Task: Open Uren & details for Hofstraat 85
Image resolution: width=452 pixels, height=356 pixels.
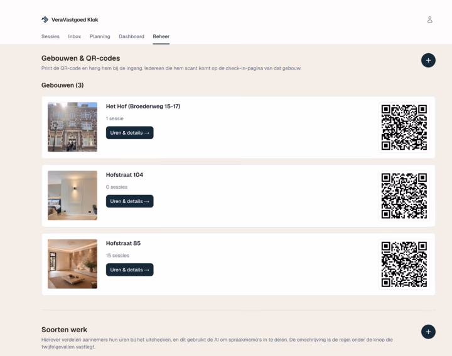Action: 130,270
